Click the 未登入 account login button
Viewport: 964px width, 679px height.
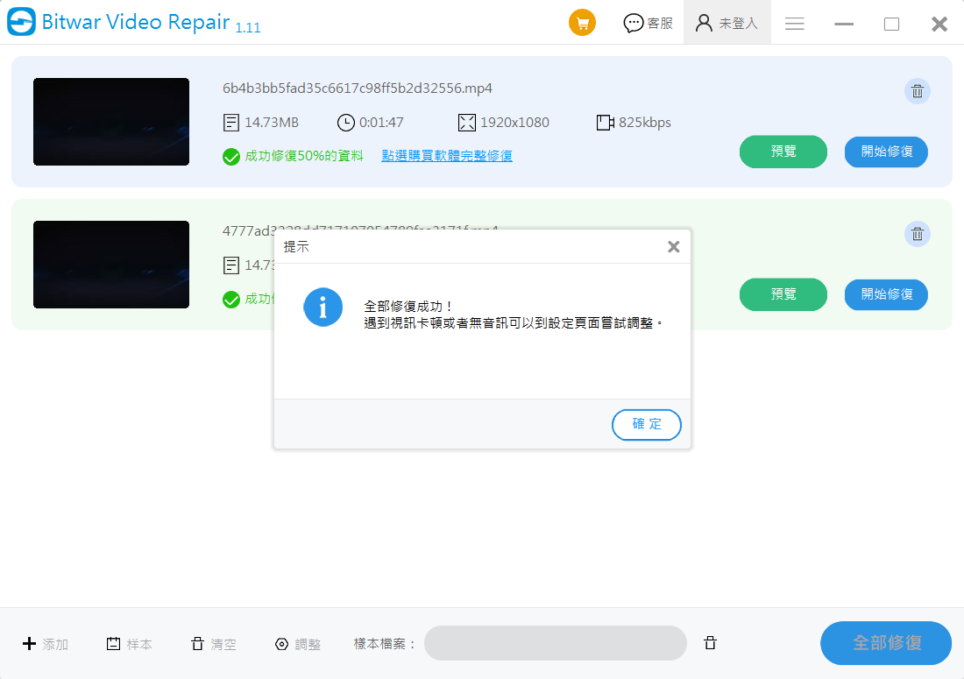coord(727,24)
